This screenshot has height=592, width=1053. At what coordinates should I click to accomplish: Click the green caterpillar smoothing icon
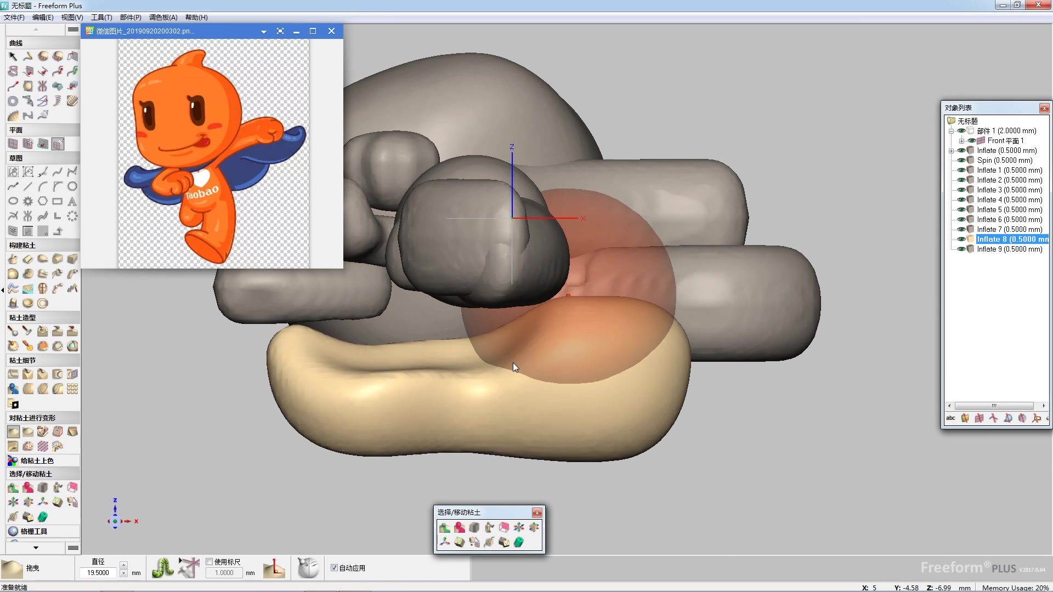point(162,568)
